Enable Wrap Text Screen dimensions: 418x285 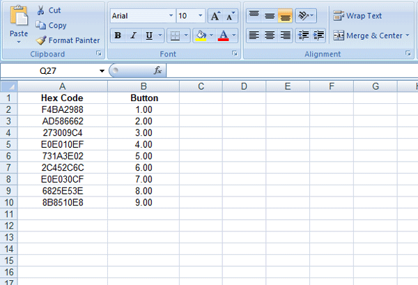357,16
